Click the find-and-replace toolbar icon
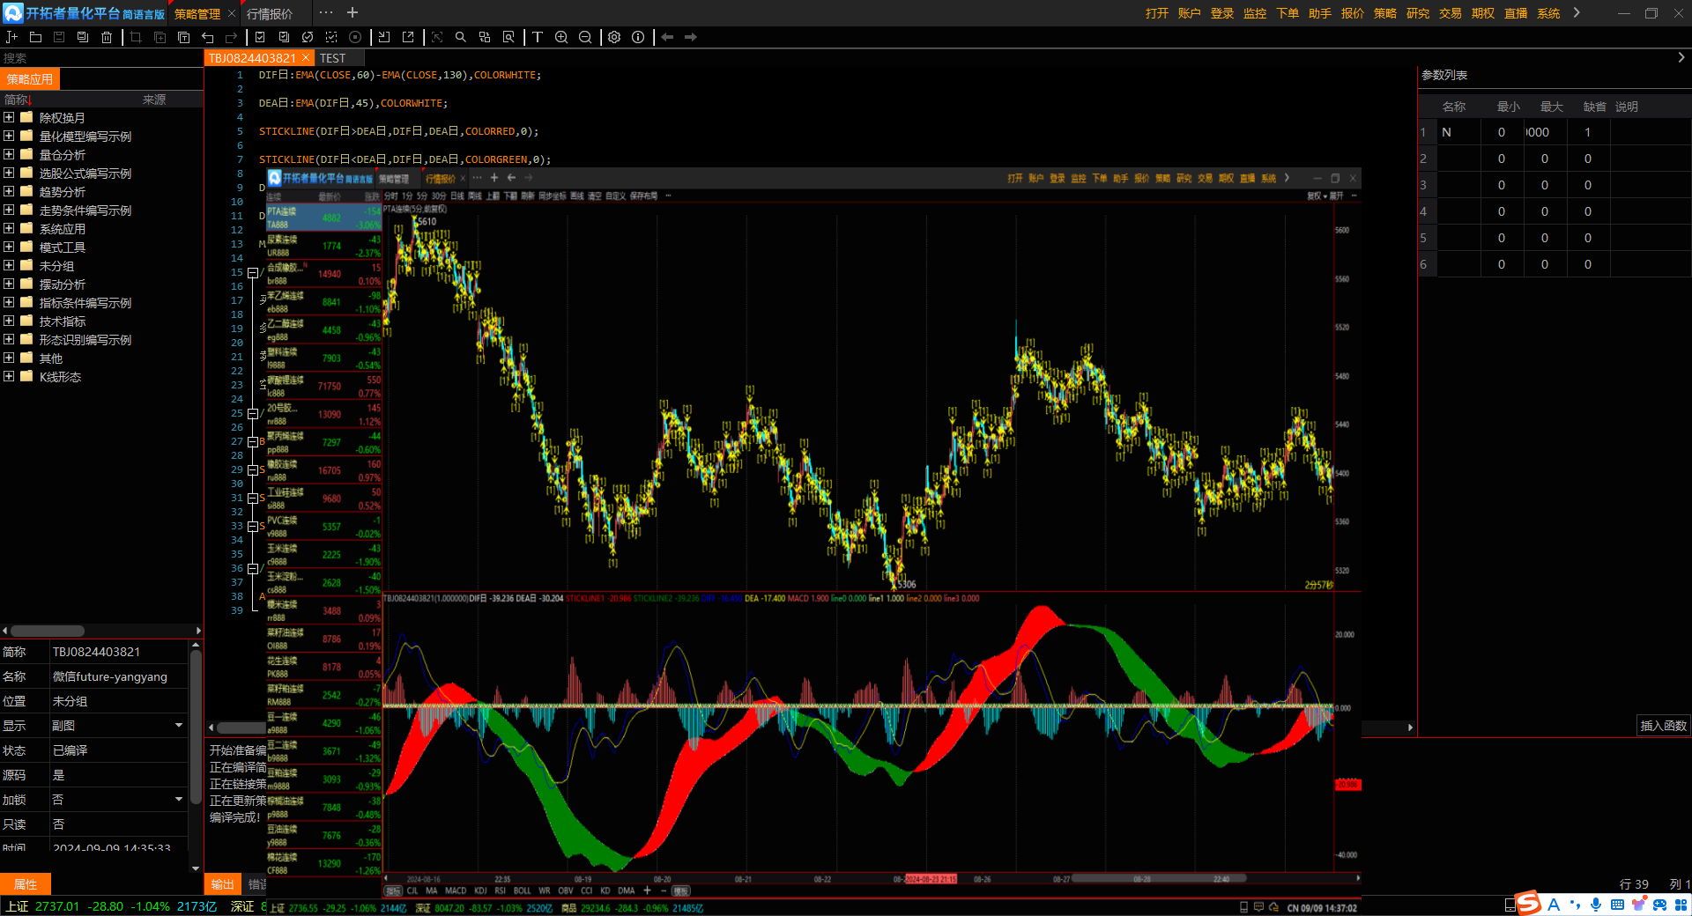This screenshot has height=916, width=1692. click(484, 37)
